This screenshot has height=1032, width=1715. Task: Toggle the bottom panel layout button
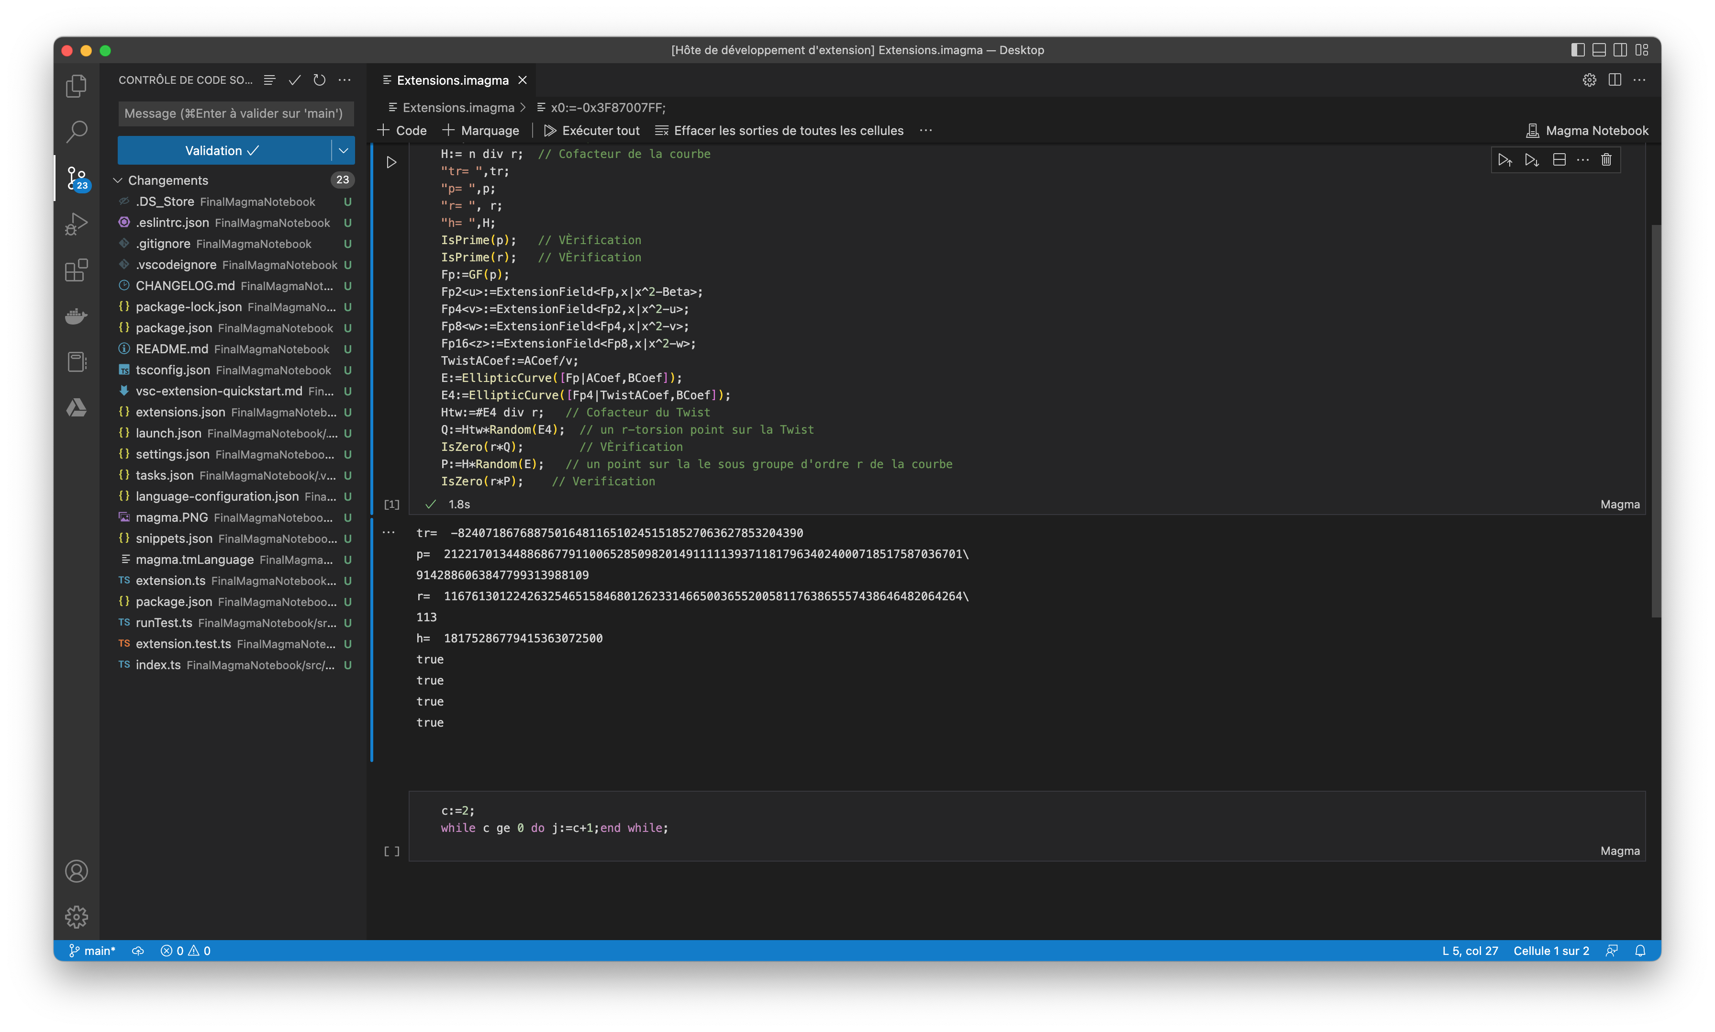pyautogui.click(x=1599, y=50)
